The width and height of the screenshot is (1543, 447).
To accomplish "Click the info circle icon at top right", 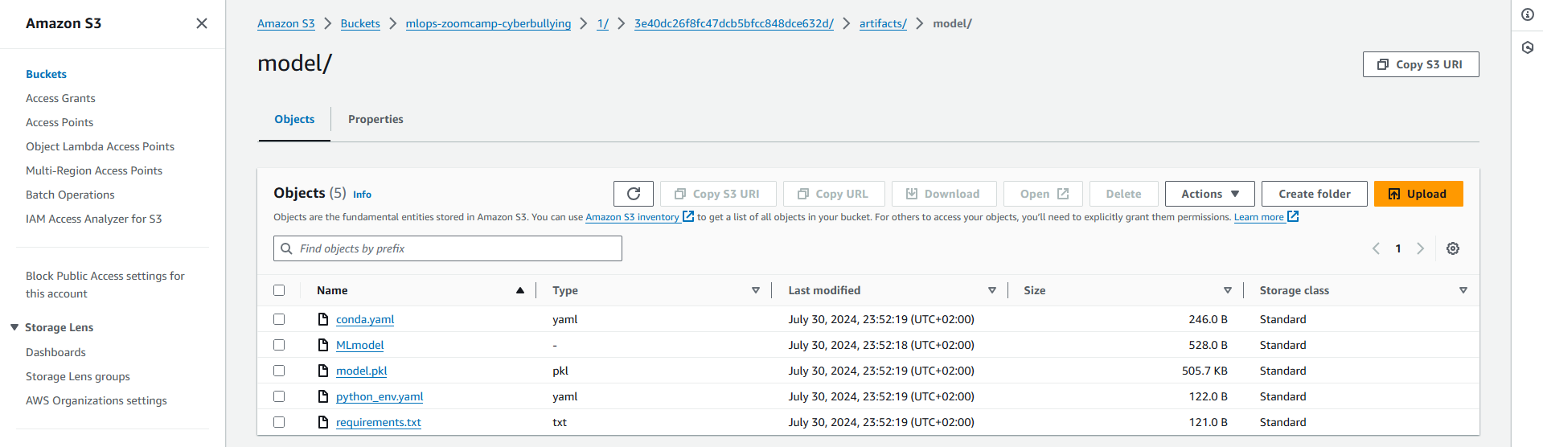I will [1528, 14].
